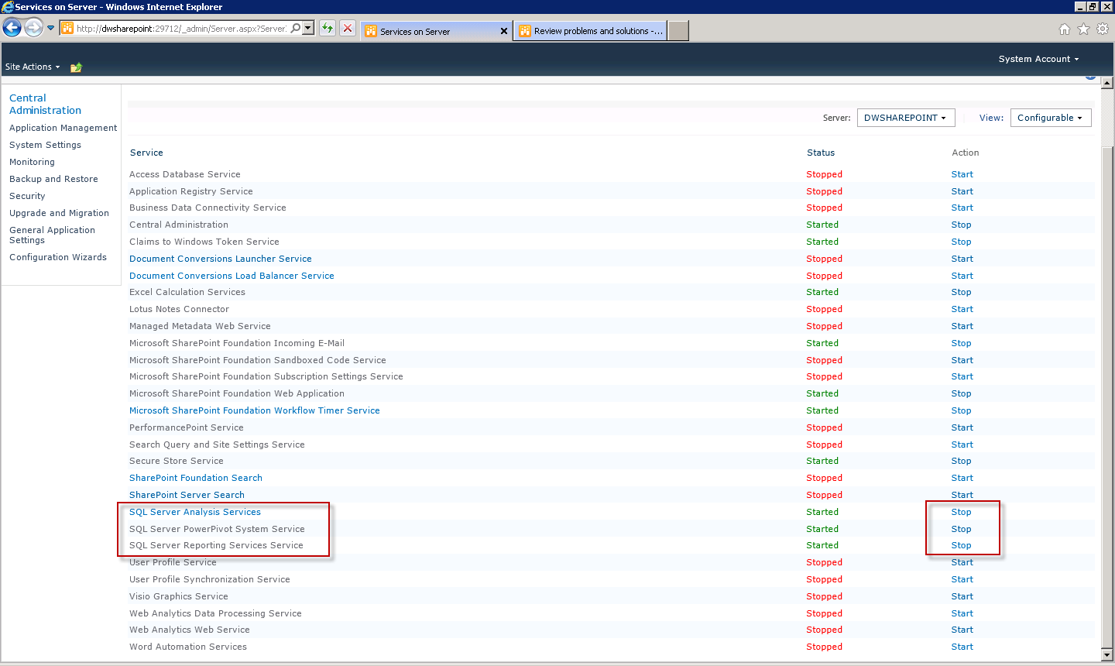Start the Sandboxed Code Service
1115x666 pixels.
click(x=962, y=360)
